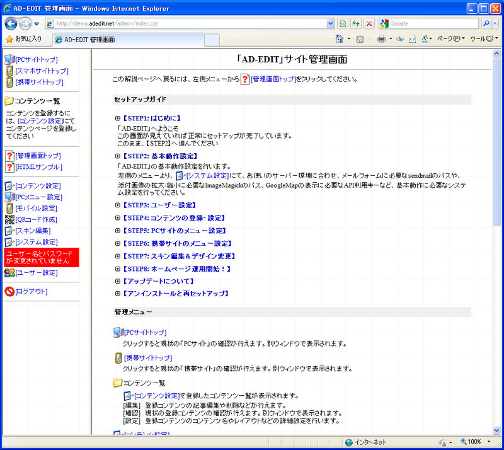The height and width of the screenshot is (450, 504).
Task: Expand STEP2: 基本動作設定 plus box
Action: pos(118,156)
